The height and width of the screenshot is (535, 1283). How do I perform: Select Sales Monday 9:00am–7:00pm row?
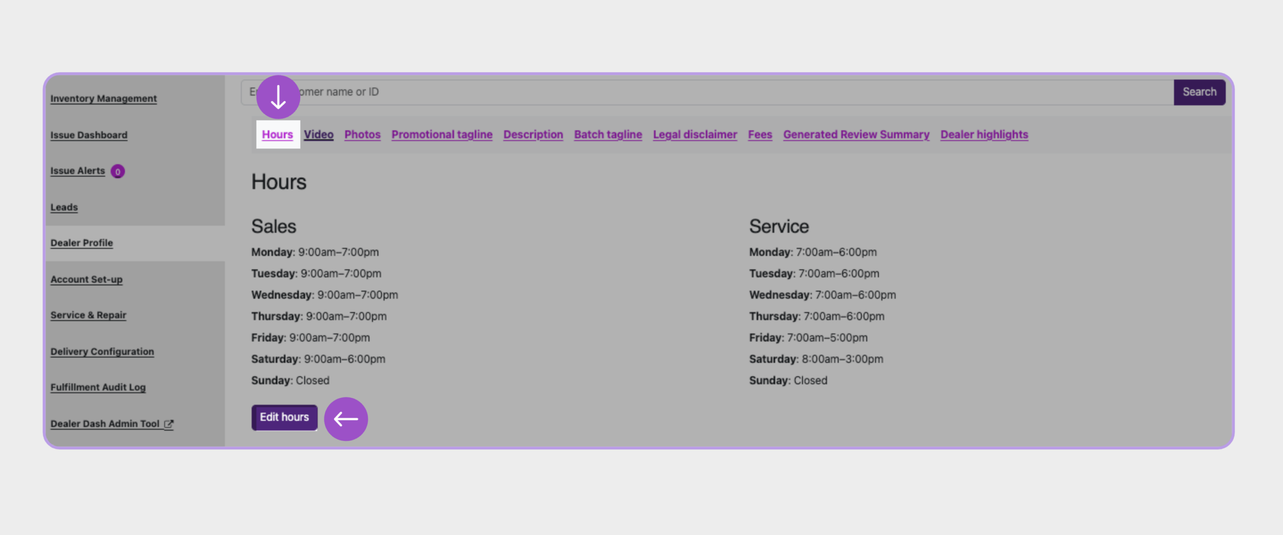[315, 252]
